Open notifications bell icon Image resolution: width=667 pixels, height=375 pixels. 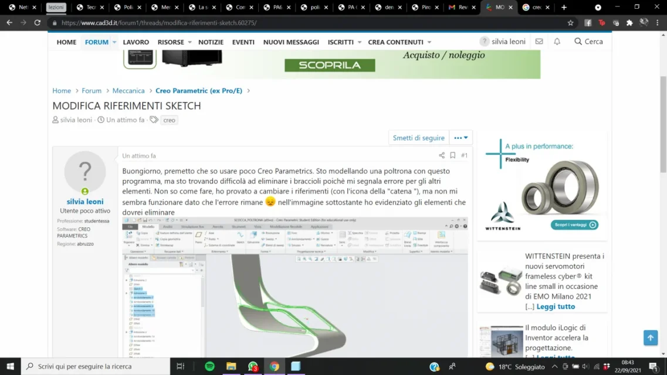[557, 41]
